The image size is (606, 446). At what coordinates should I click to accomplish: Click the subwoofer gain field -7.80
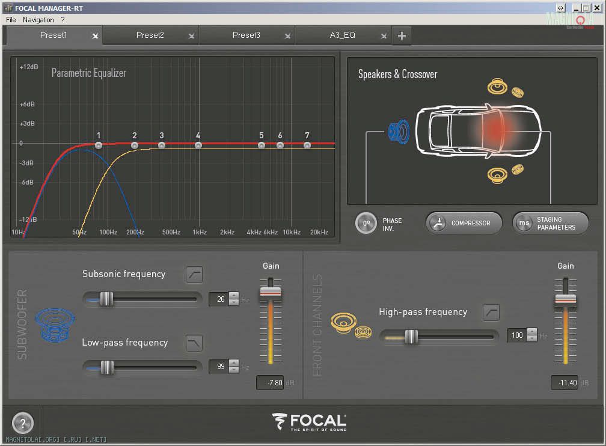point(270,383)
